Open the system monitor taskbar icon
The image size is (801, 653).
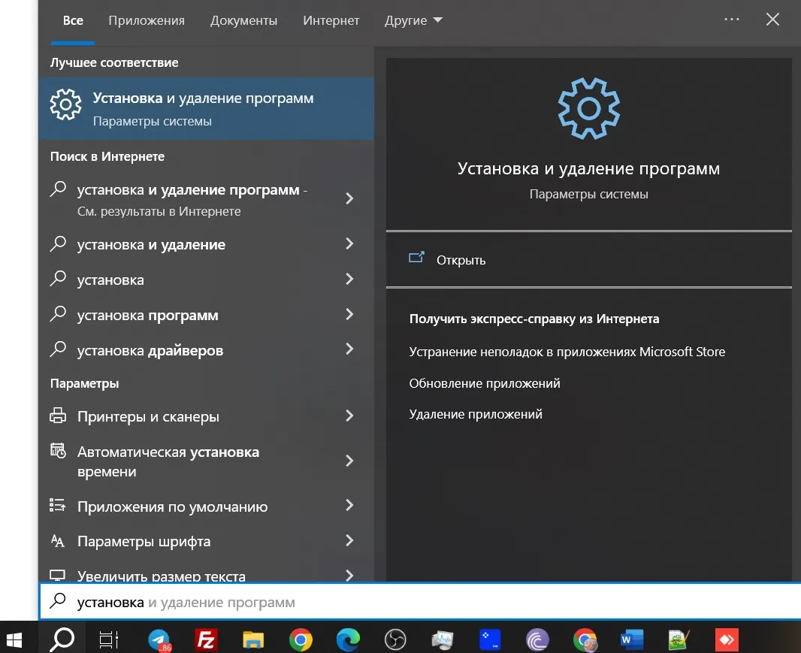[443, 639]
